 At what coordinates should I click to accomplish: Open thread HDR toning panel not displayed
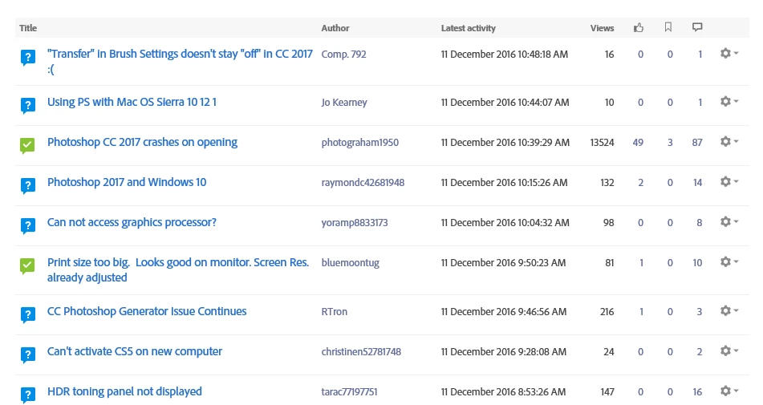click(124, 391)
